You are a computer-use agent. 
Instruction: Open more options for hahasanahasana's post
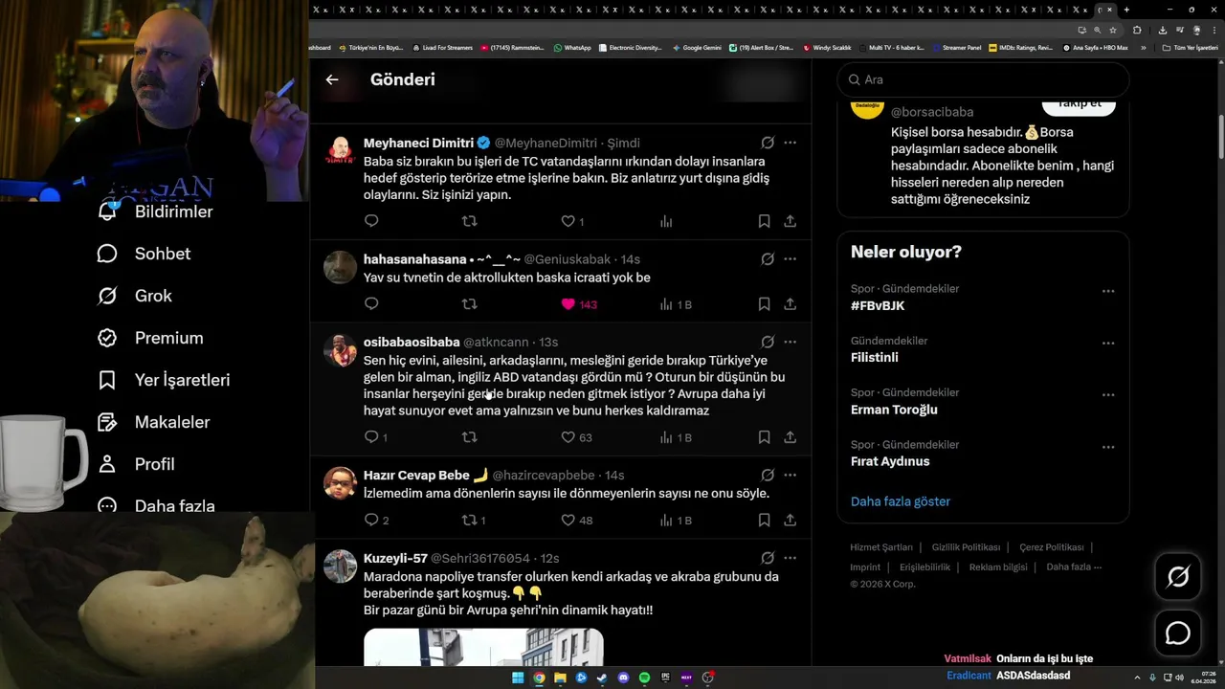pyautogui.click(x=790, y=259)
